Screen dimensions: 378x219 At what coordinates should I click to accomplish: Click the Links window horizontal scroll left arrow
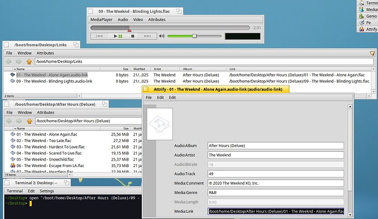[79, 96]
